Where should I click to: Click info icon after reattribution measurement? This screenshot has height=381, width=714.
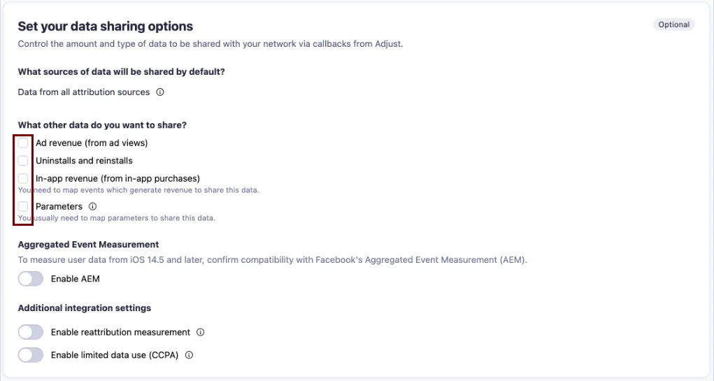point(201,333)
